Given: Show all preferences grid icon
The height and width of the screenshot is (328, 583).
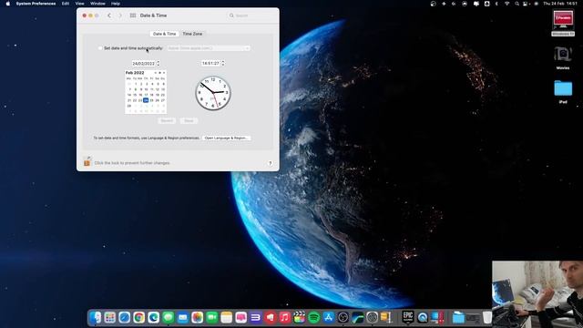Looking at the screenshot, I should click(133, 15).
